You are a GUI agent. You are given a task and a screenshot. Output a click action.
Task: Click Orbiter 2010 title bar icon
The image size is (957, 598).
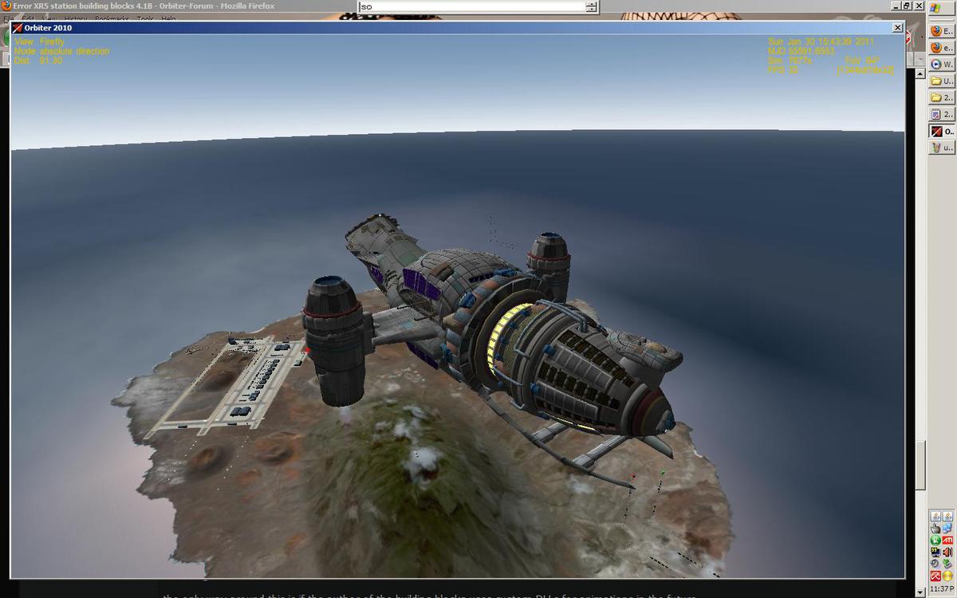pos(18,28)
